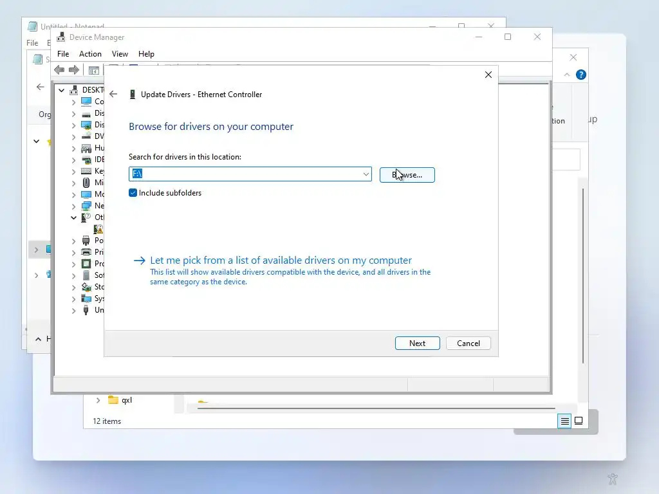Cancel the Update Drivers dialog
Viewport: 659px width, 494px height.
(x=469, y=343)
